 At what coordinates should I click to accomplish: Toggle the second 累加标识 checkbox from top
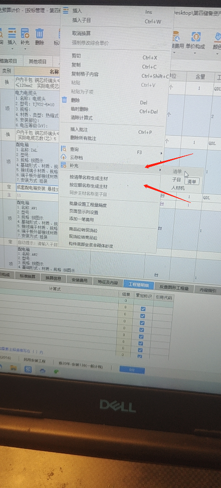click(x=143, y=316)
